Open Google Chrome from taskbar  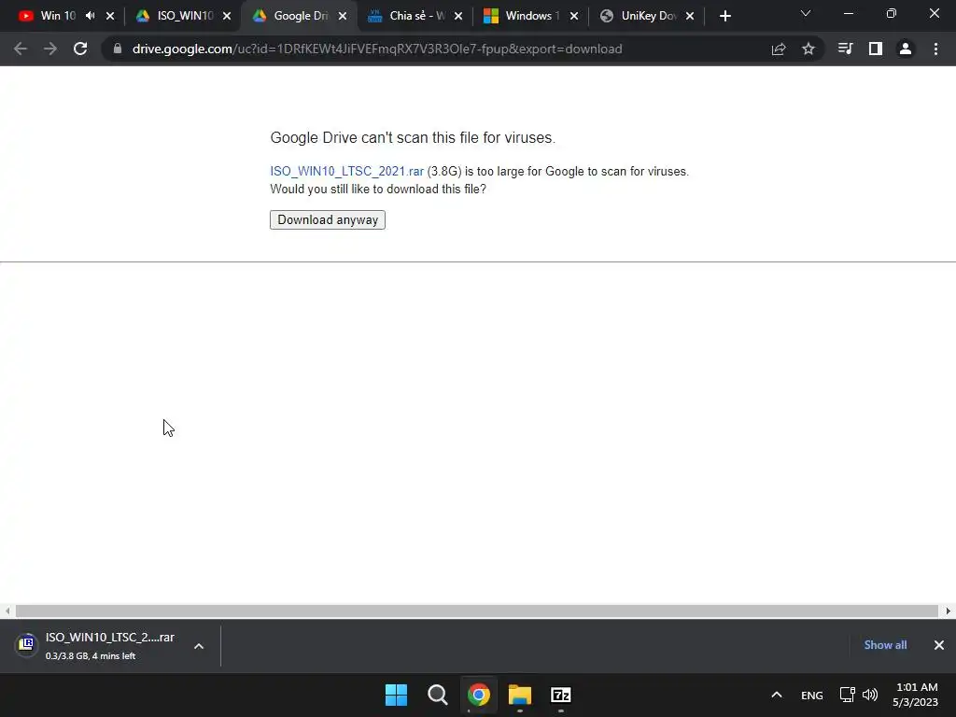click(x=479, y=695)
